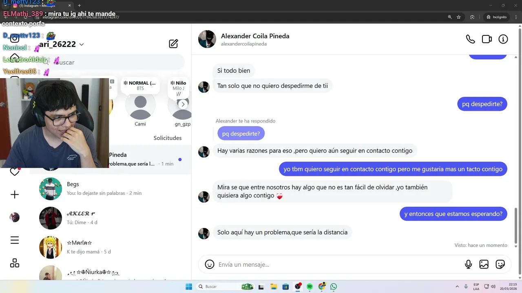
Task: Open Windows Start menu
Action: pyautogui.click(x=189, y=286)
